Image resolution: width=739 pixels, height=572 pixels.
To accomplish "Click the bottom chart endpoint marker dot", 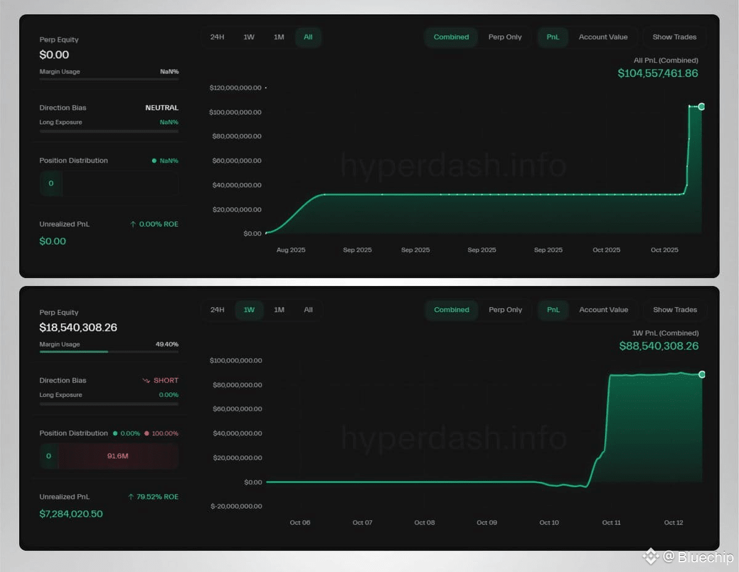I will (701, 375).
